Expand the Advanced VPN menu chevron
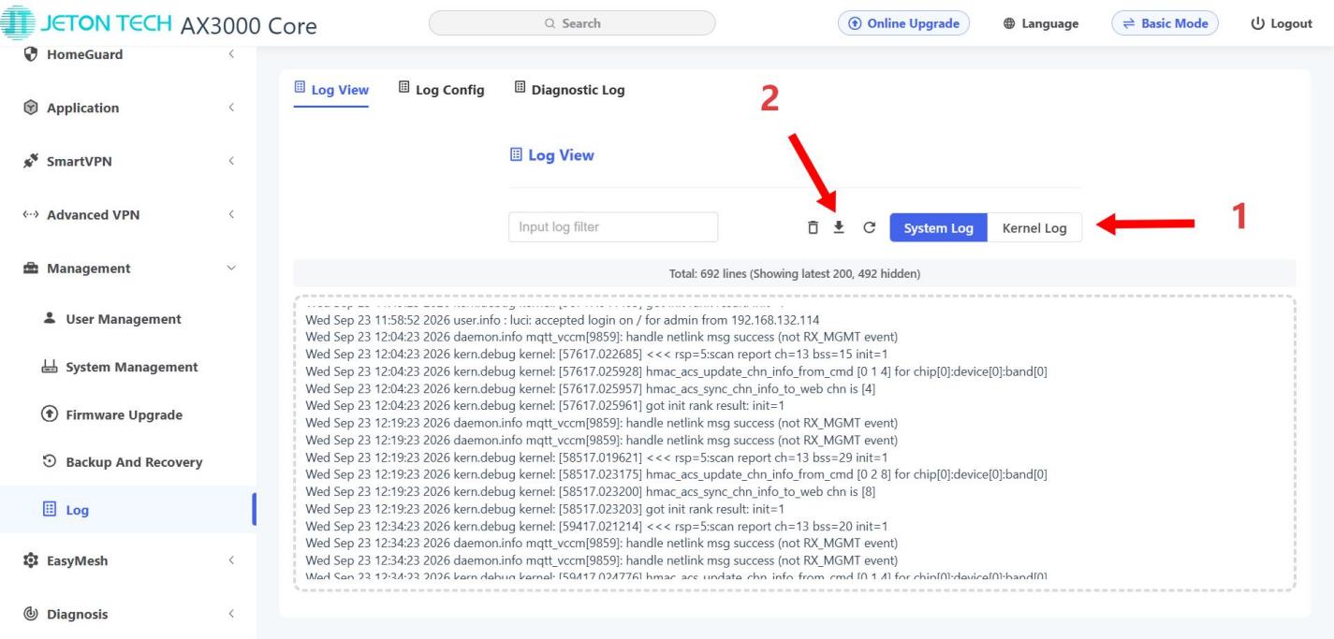 (x=230, y=214)
